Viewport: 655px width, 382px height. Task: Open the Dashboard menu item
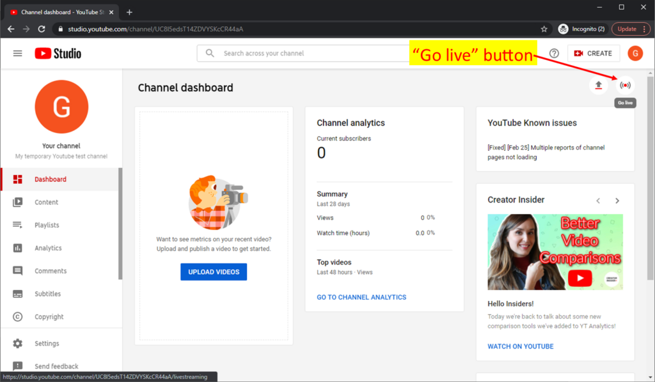pos(60,180)
